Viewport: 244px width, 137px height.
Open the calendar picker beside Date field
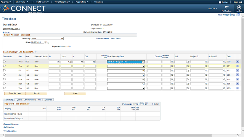click(x=45, y=42)
